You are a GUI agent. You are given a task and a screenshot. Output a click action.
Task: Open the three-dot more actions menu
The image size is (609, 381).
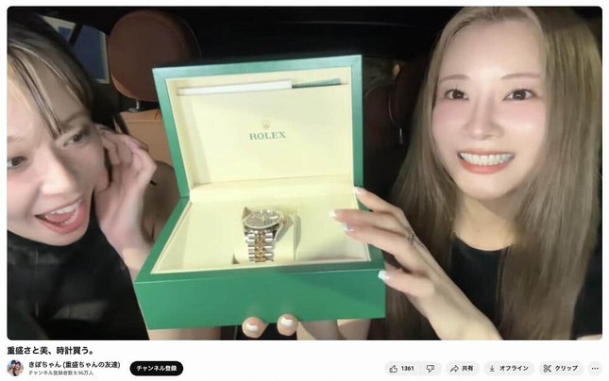point(595,369)
